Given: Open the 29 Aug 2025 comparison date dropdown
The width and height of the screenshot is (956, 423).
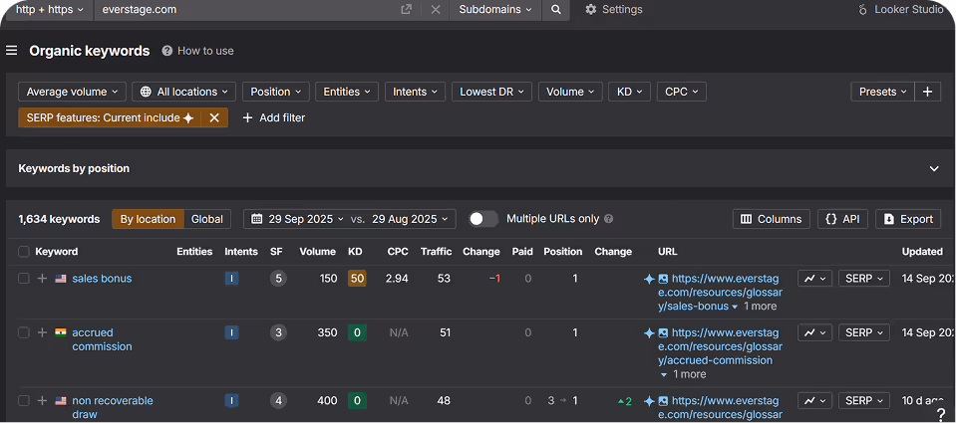Looking at the screenshot, I should (413, 219).
